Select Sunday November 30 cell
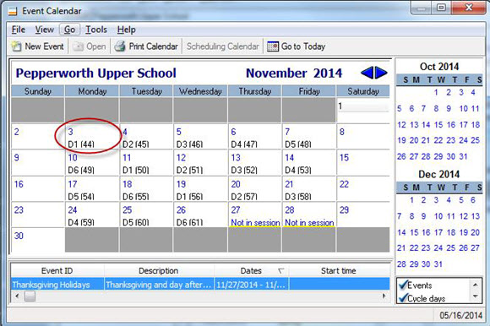The width and height of the screenshot is (490, 326). [x=38, y=240]
